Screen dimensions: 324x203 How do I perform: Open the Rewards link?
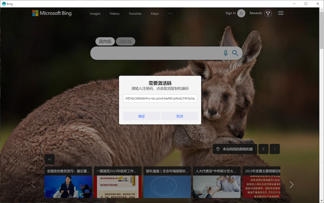click(x=256, y=13)
